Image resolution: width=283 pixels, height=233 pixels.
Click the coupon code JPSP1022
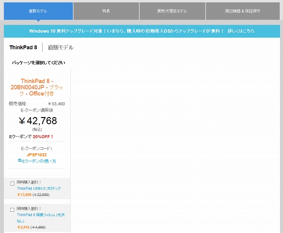(x=36, y=155)
